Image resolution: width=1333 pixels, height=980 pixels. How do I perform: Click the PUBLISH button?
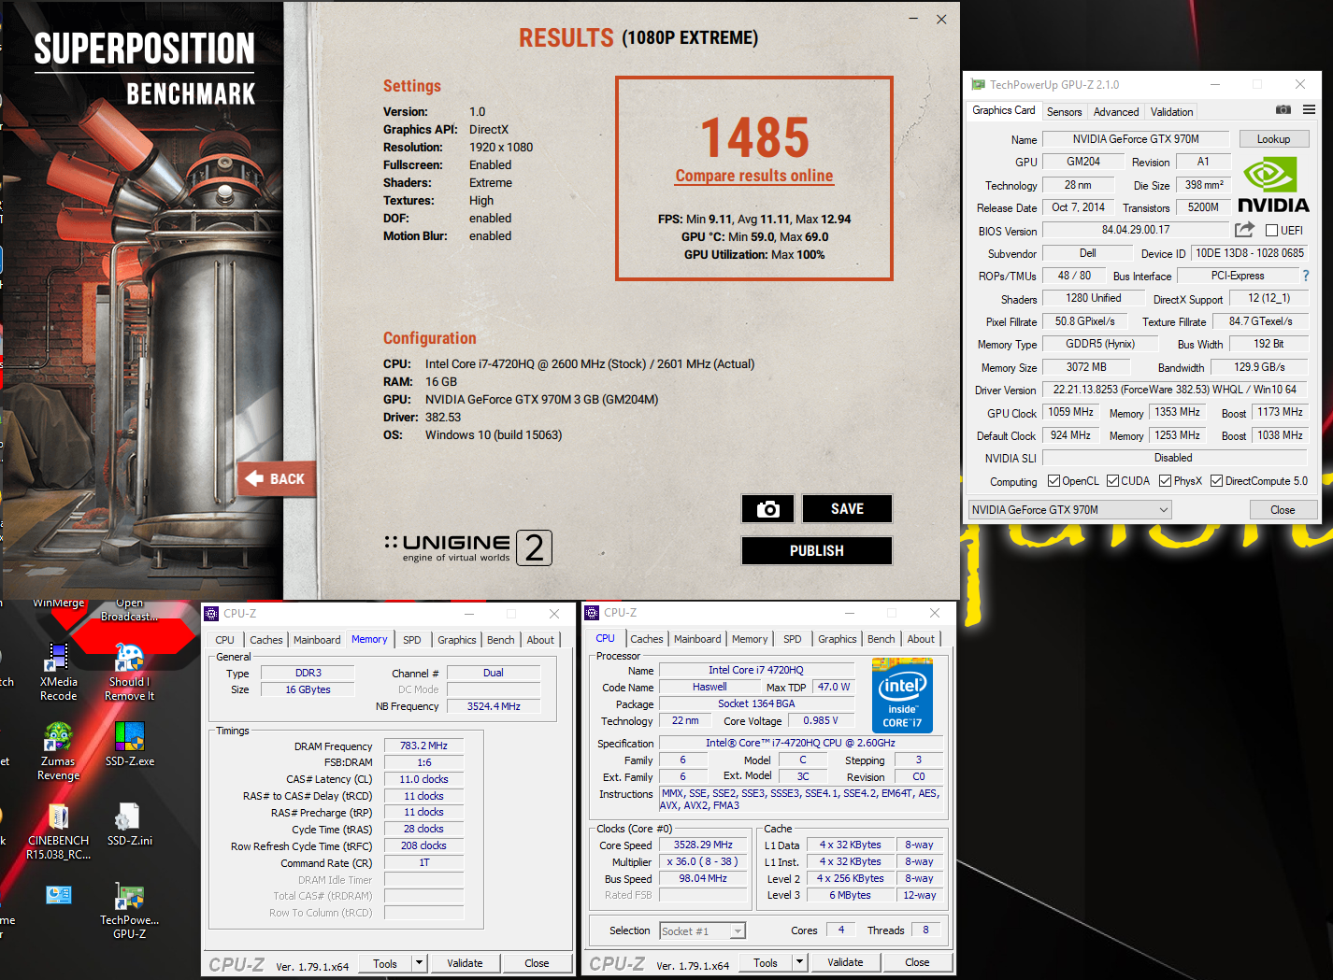(817, 551)
